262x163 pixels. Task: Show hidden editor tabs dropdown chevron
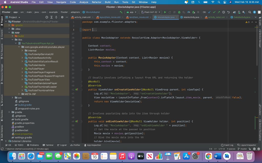(256, 17)
